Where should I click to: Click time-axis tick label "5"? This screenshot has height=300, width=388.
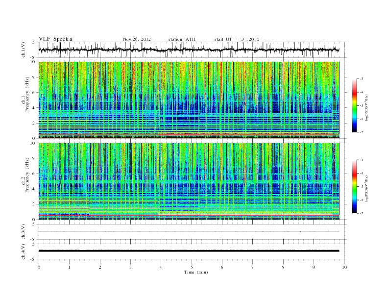(x=192, y=267)
